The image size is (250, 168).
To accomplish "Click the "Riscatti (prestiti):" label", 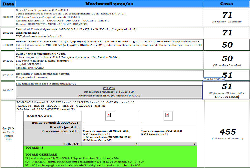I will point(65,127).
